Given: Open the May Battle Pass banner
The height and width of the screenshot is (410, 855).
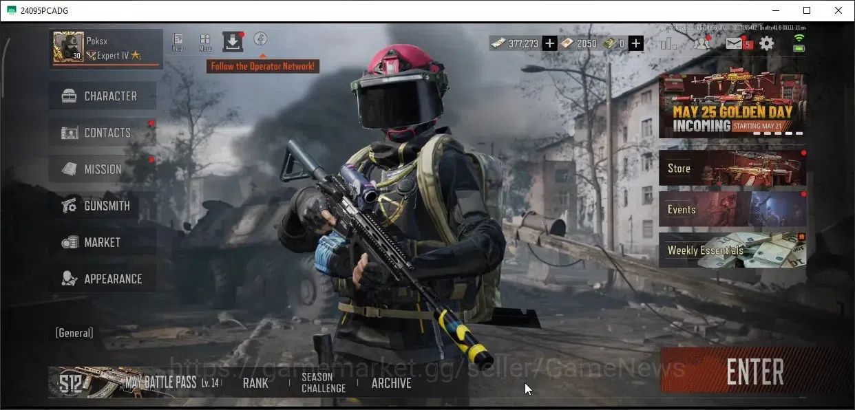Looking at the screenshot, I should pyautogui.click(x=136, y=382).
